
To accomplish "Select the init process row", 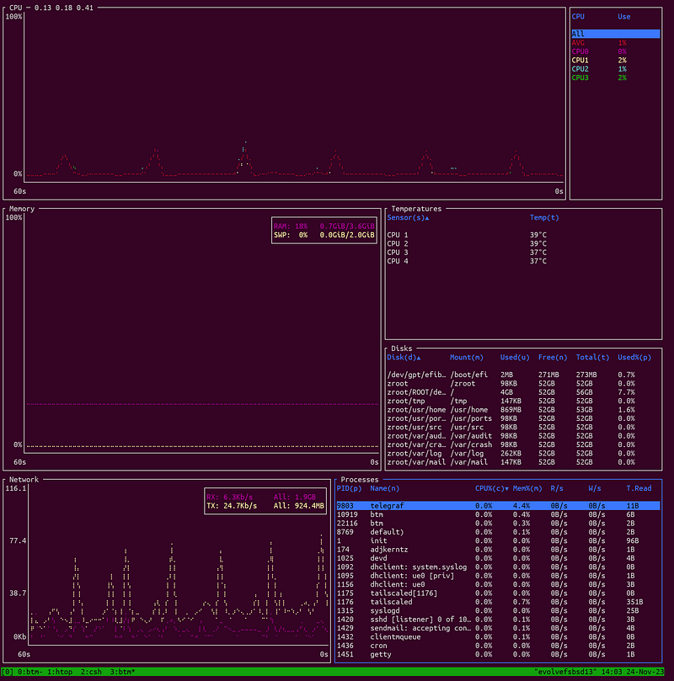I will [x=498, y=540].
